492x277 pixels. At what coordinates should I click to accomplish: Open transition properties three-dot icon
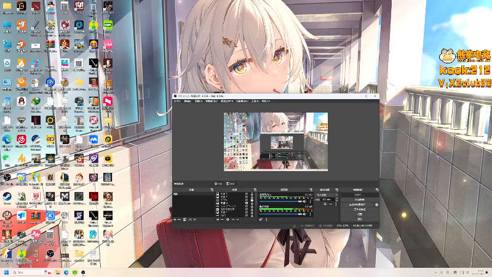pos(336,204)
